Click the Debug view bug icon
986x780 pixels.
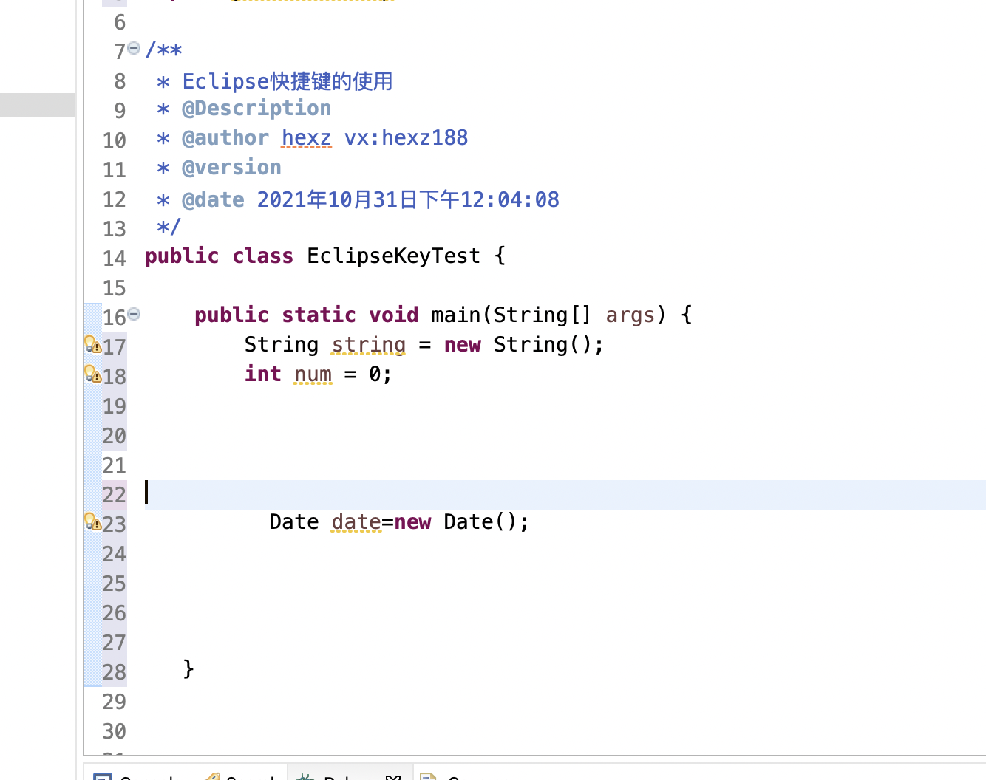click(305, 777)
